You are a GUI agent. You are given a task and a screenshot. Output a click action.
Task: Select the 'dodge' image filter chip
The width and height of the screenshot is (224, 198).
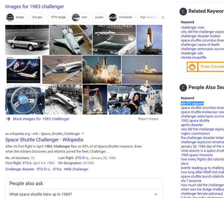click(x=16, y=17)
